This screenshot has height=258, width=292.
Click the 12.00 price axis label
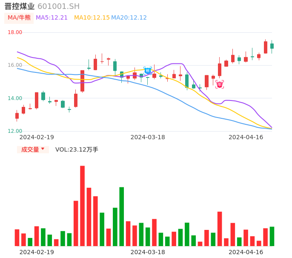15,131
